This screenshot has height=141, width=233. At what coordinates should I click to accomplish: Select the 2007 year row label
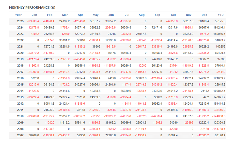tap(20, 135)
